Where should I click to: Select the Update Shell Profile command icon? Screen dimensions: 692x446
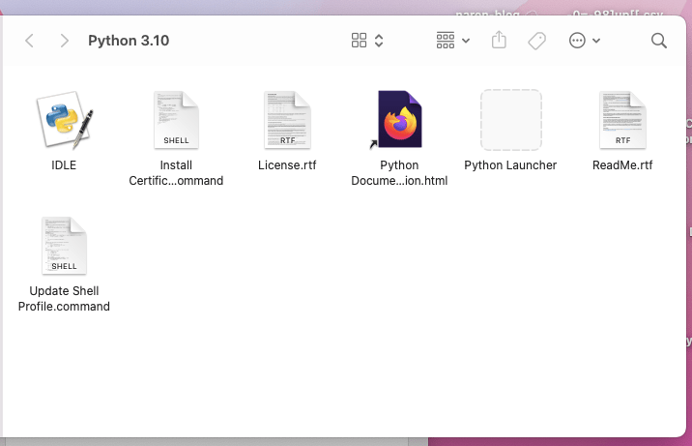64,246
